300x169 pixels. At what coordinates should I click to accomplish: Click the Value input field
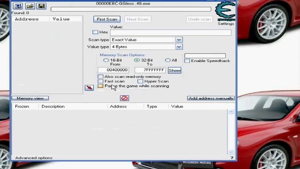pos(171,32)
